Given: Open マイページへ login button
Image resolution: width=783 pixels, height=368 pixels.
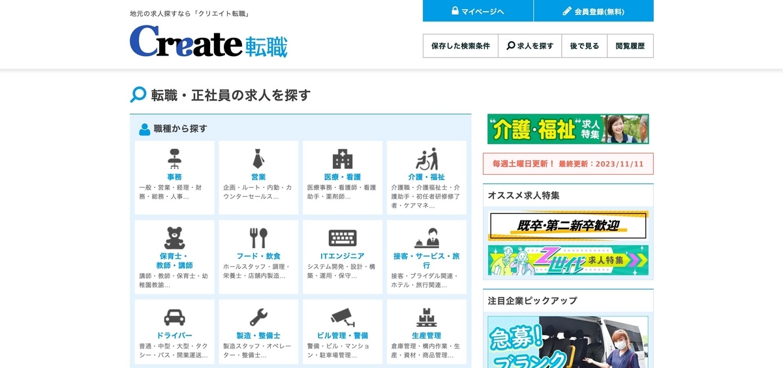Looking at the screenshot, I should 478,11.
